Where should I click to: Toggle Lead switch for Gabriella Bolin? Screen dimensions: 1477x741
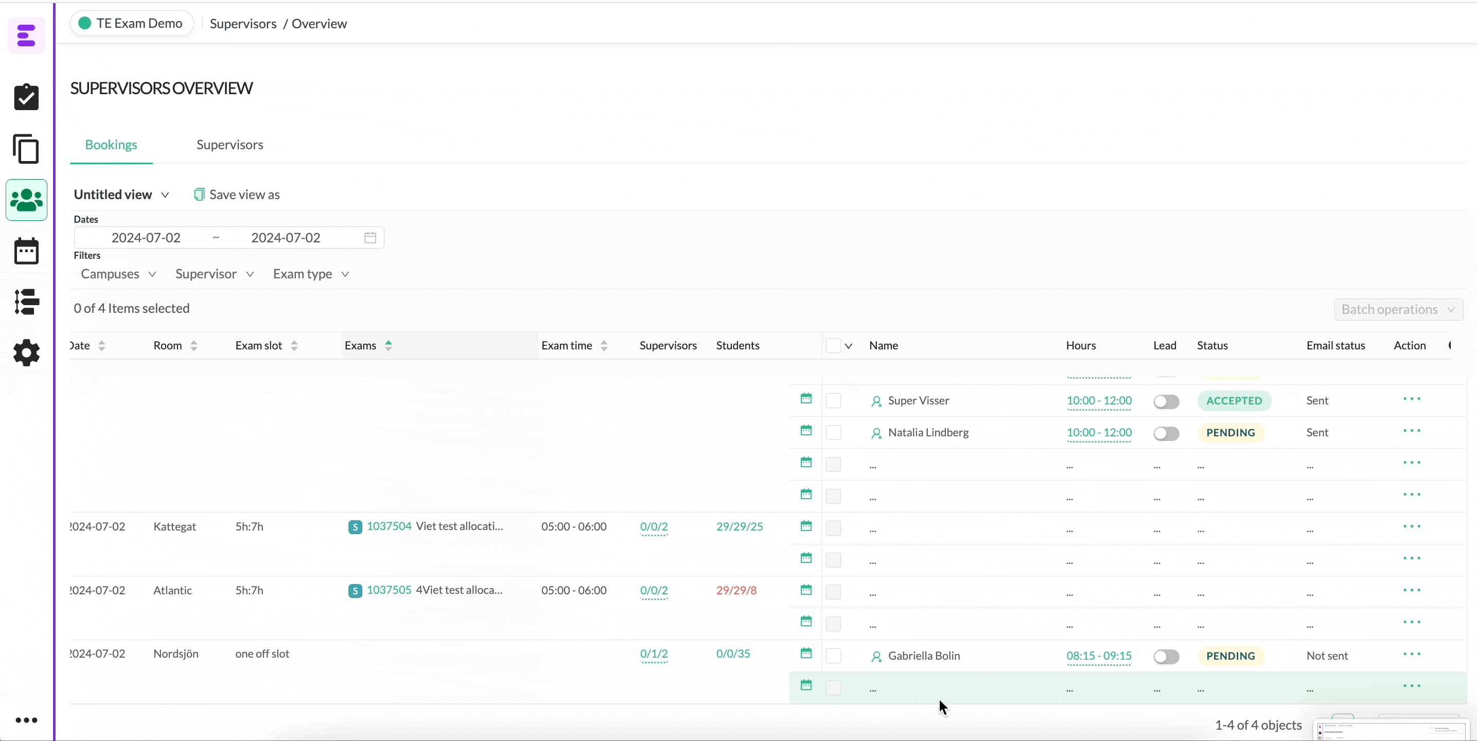[x=1166, y=657]
